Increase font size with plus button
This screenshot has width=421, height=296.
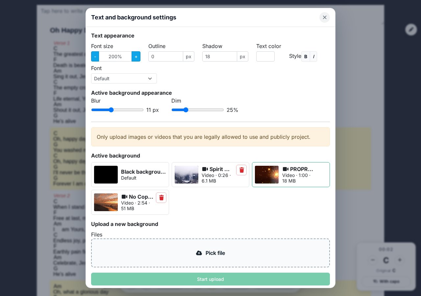[136, 57]
